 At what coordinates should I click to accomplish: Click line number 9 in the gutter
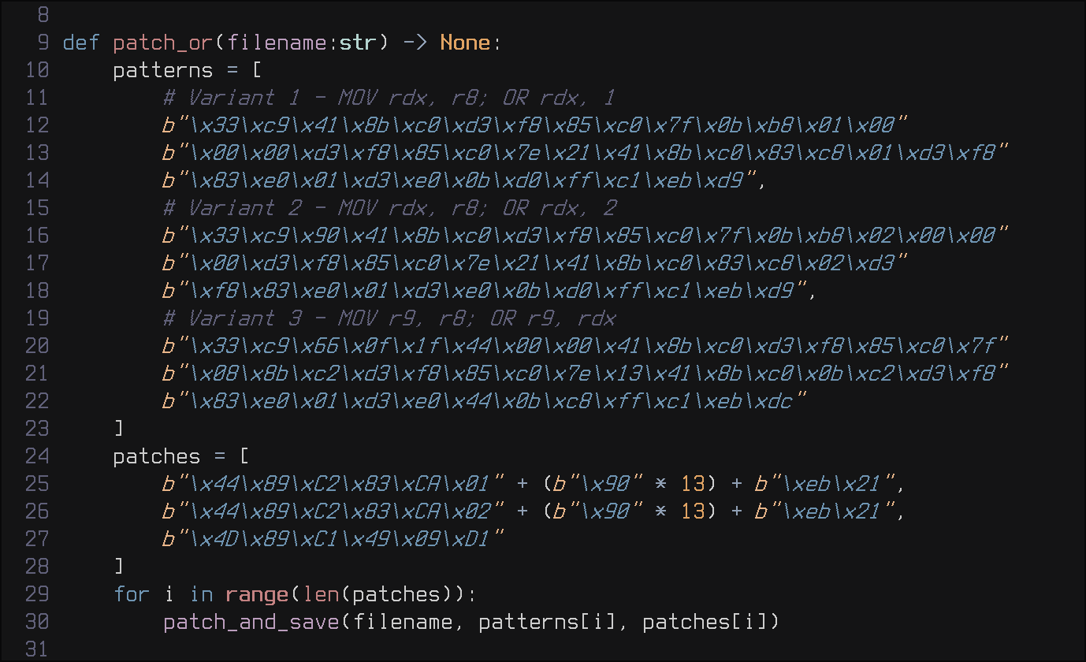[x=43, y=43]
